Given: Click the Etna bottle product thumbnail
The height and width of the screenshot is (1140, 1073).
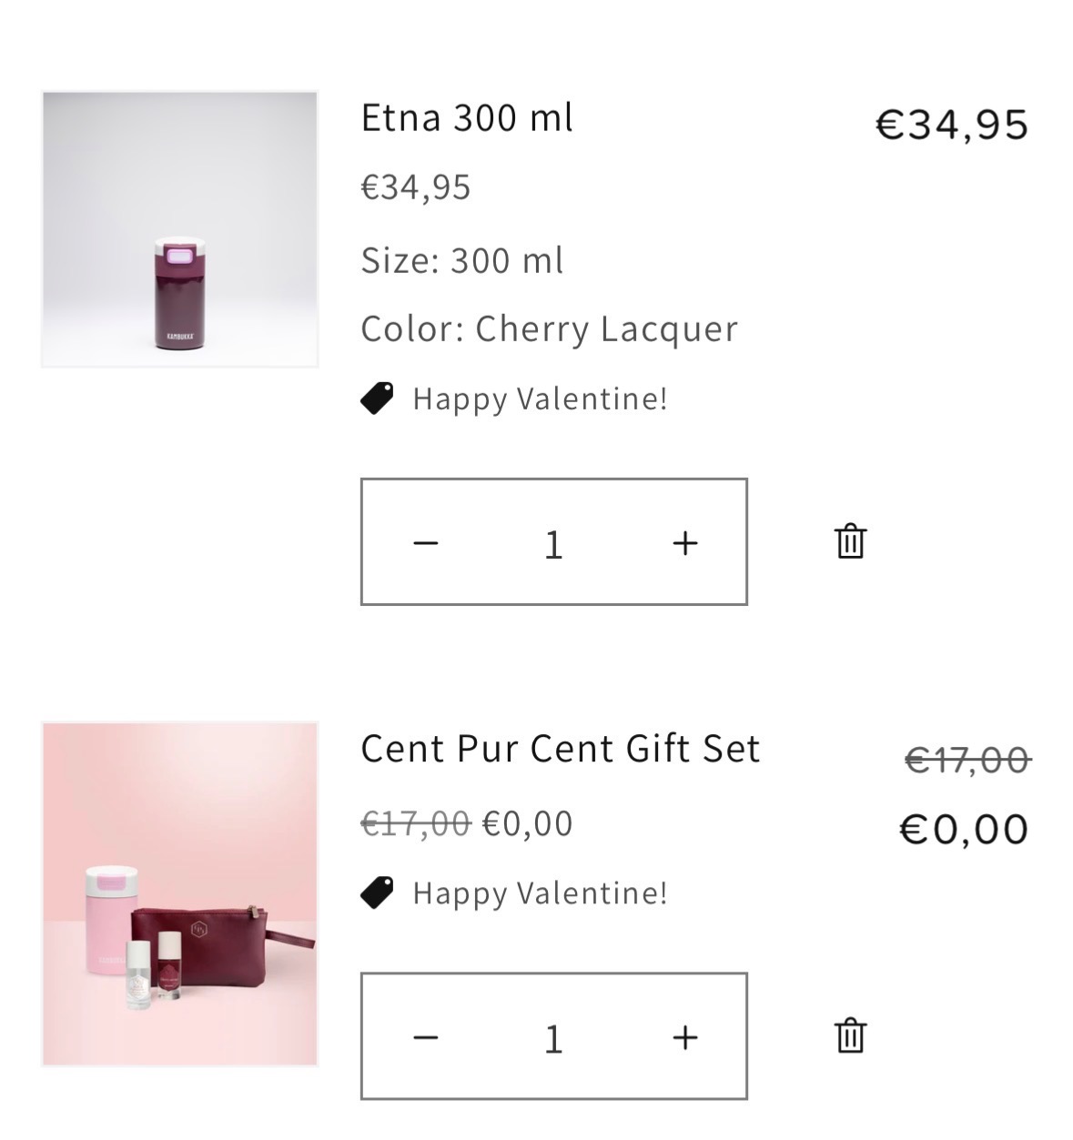Looking at the screenshot, I should (179, 229).
